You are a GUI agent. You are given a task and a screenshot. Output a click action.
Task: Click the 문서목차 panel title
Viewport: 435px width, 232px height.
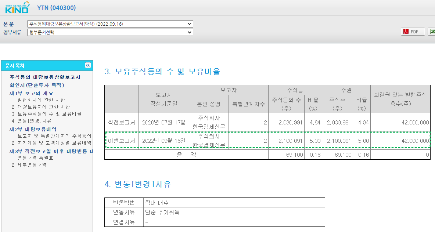15,66
